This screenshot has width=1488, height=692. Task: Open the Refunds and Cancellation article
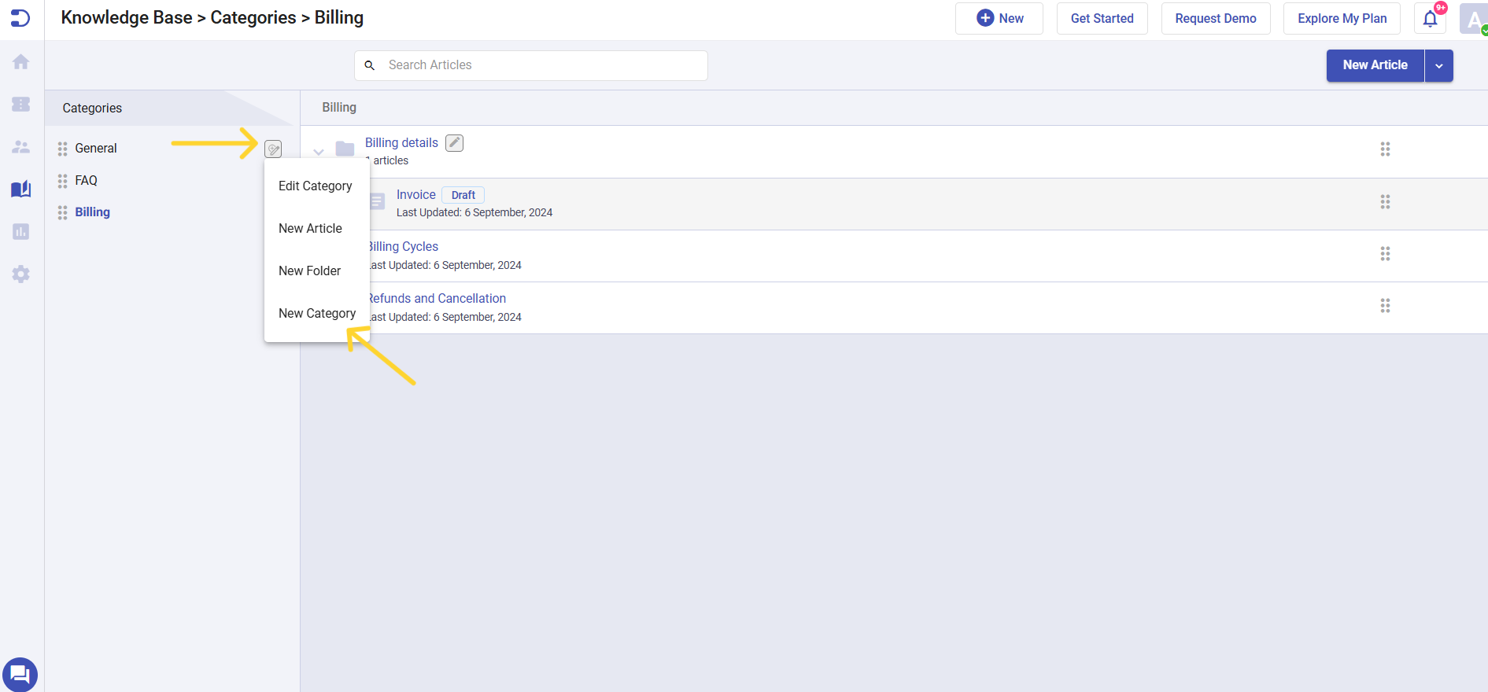pyautogui.click(x=438, y=299)
